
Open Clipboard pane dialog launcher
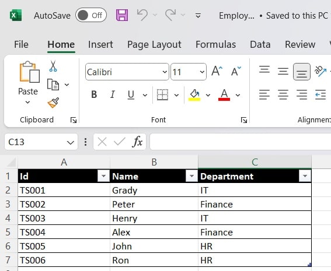[74, 120]
